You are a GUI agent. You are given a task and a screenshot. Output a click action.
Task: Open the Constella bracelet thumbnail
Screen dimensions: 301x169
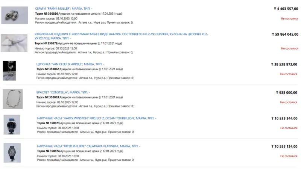[x=13, y=99]
